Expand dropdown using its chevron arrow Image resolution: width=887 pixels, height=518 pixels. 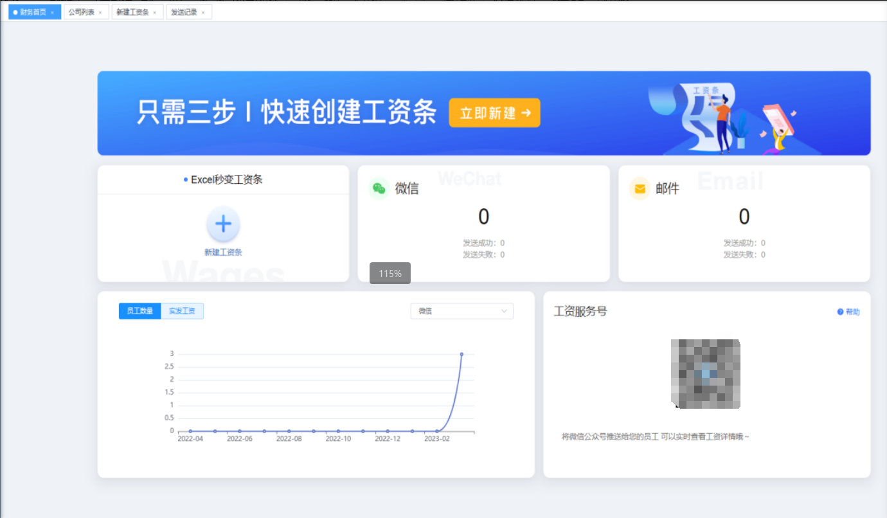[504, 311]
